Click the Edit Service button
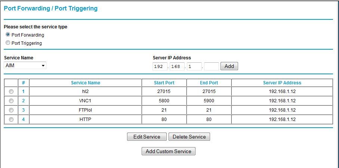The image size is (339, 168). tap(147, 137)
